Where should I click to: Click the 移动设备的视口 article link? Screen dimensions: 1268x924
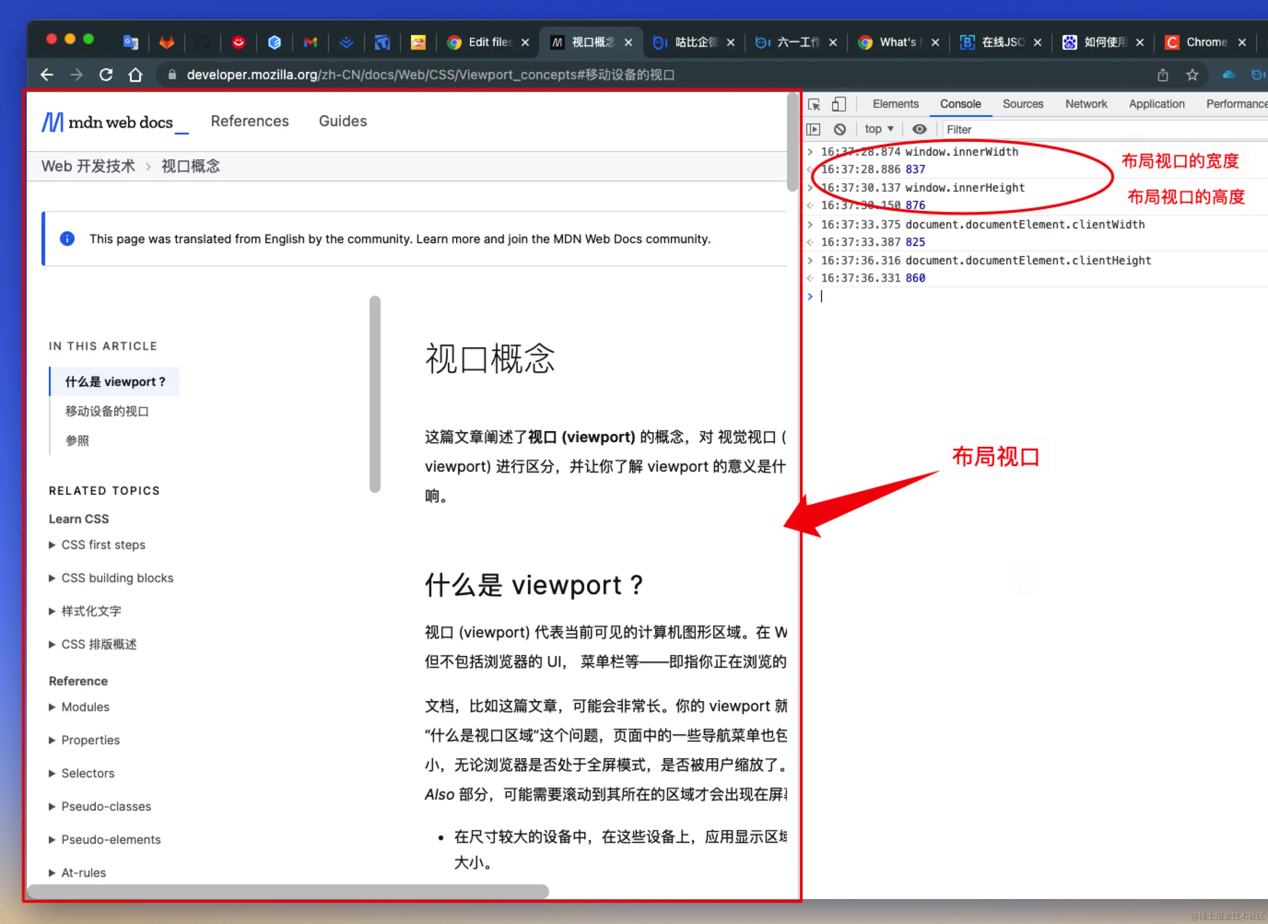[107, 411]
